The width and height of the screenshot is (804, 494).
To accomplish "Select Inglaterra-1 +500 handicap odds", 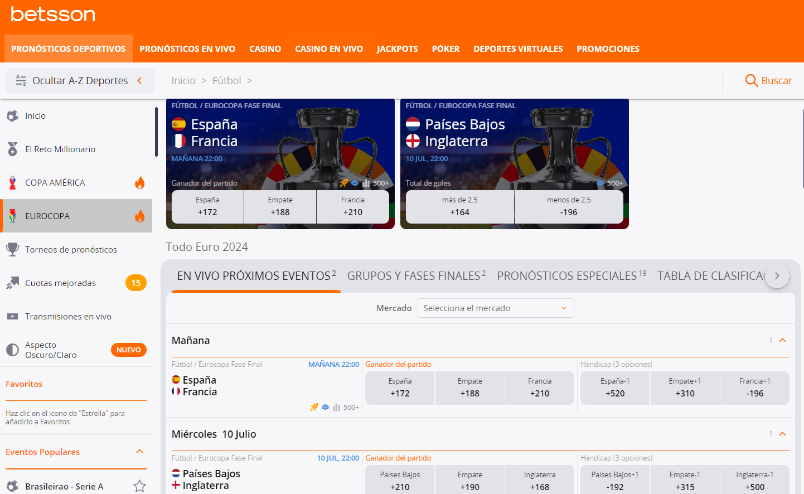I will point(755,480).
